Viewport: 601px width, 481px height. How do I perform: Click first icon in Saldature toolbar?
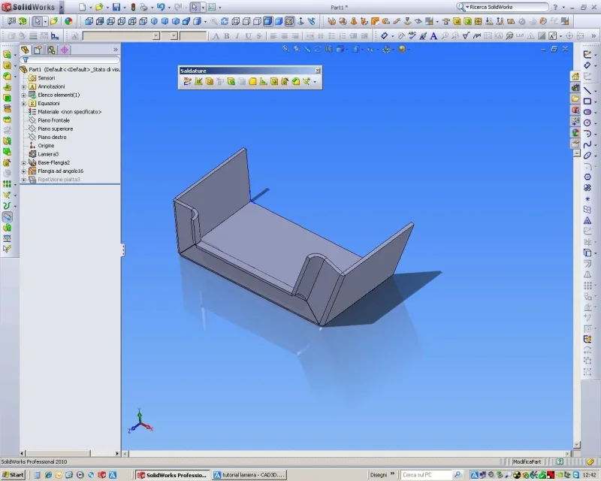[x=187, y=81]
